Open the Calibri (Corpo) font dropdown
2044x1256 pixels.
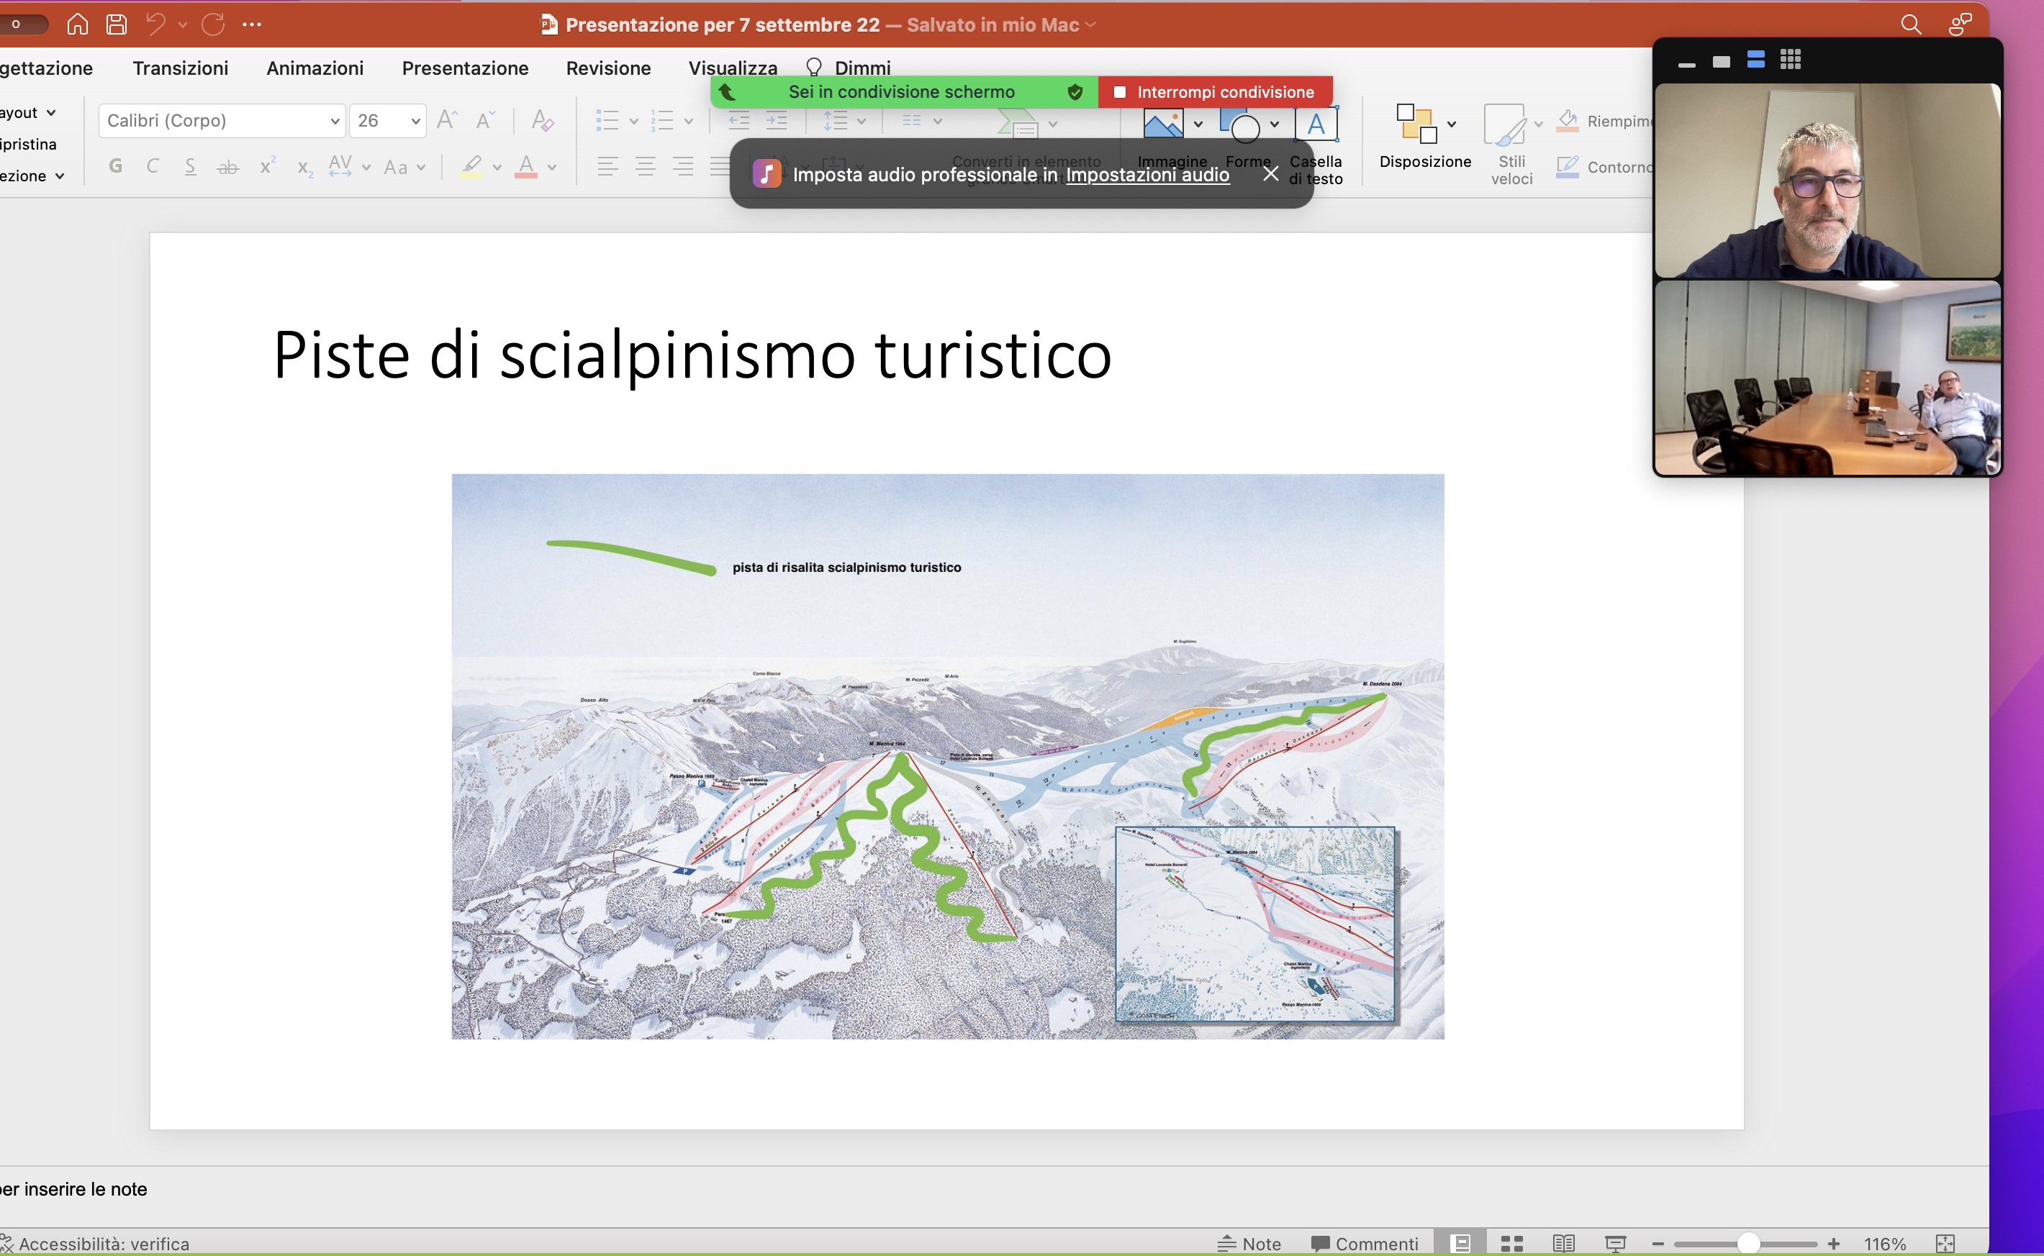point(335,122)
